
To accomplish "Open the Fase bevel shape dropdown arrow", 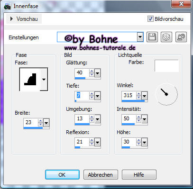I will pyautogui.click(x=44, y=80).
